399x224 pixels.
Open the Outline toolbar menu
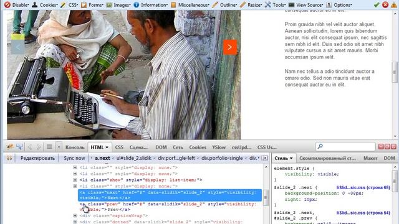coord(224,5)
